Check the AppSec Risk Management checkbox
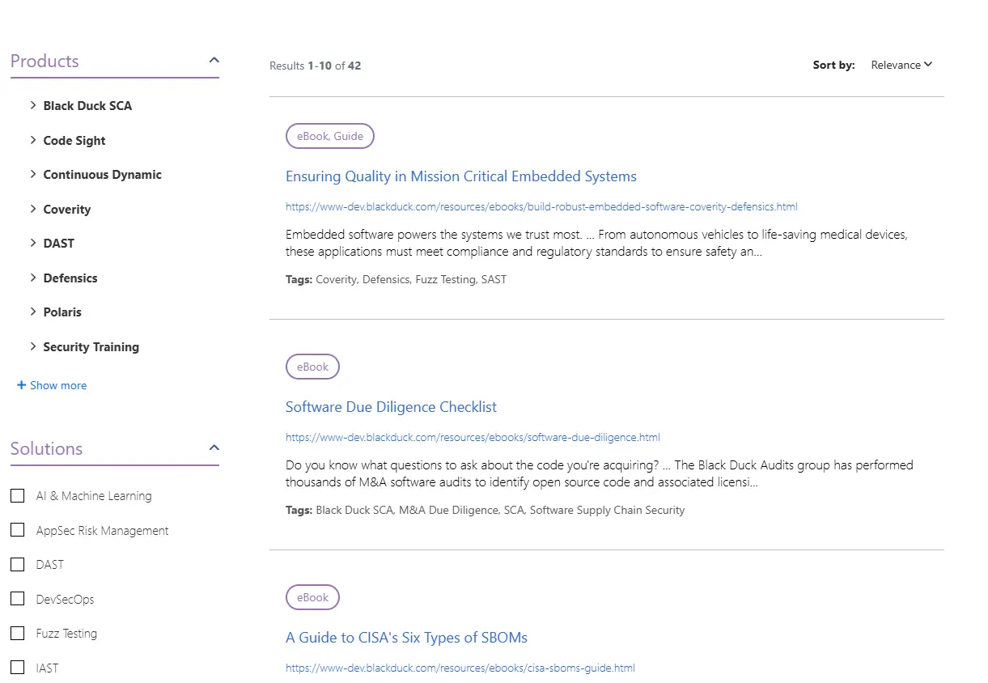 point(17,530)
